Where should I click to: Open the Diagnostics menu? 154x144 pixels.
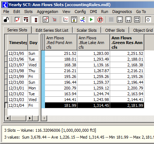click(122, 12)
